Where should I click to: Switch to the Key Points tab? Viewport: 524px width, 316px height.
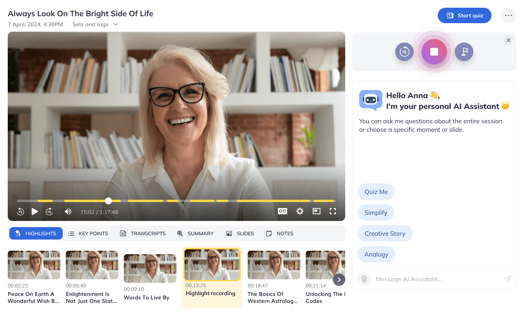[88, 233]
